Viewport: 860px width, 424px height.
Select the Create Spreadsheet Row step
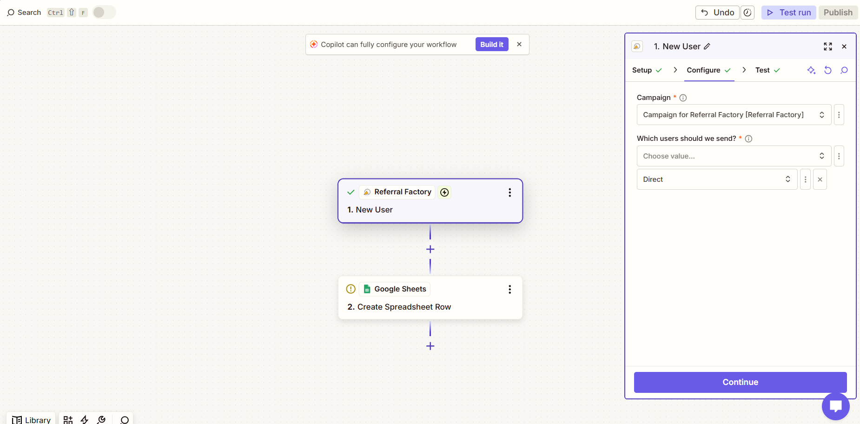[x=430, y=298]
